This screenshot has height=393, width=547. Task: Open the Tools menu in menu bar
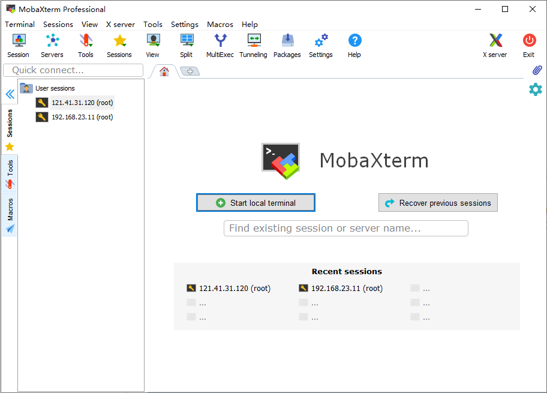click(x=153, y=25)
